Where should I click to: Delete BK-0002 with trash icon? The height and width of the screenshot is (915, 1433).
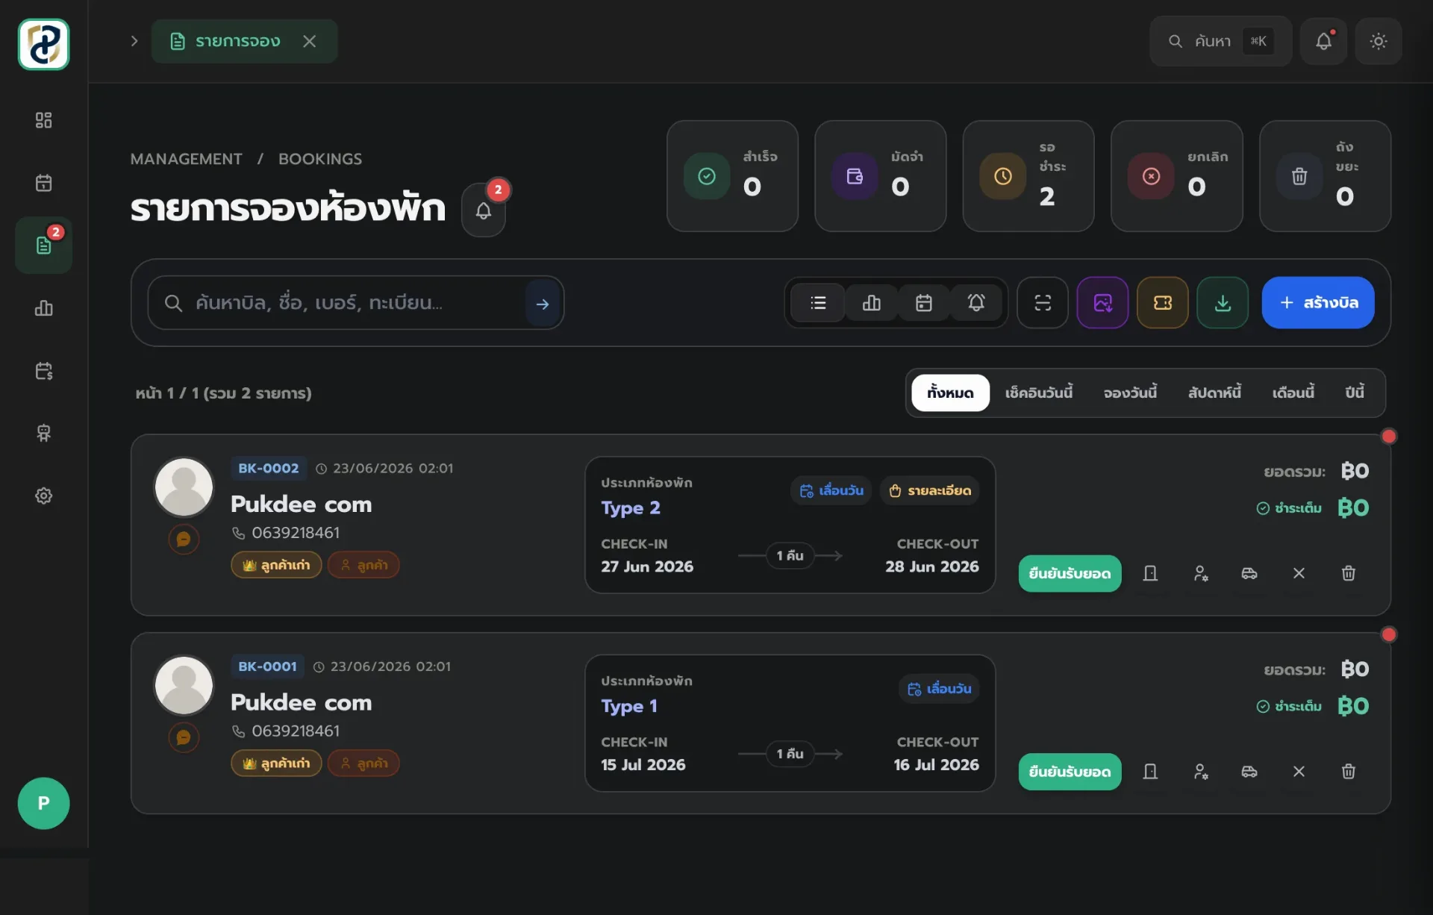coord(1349,573)
